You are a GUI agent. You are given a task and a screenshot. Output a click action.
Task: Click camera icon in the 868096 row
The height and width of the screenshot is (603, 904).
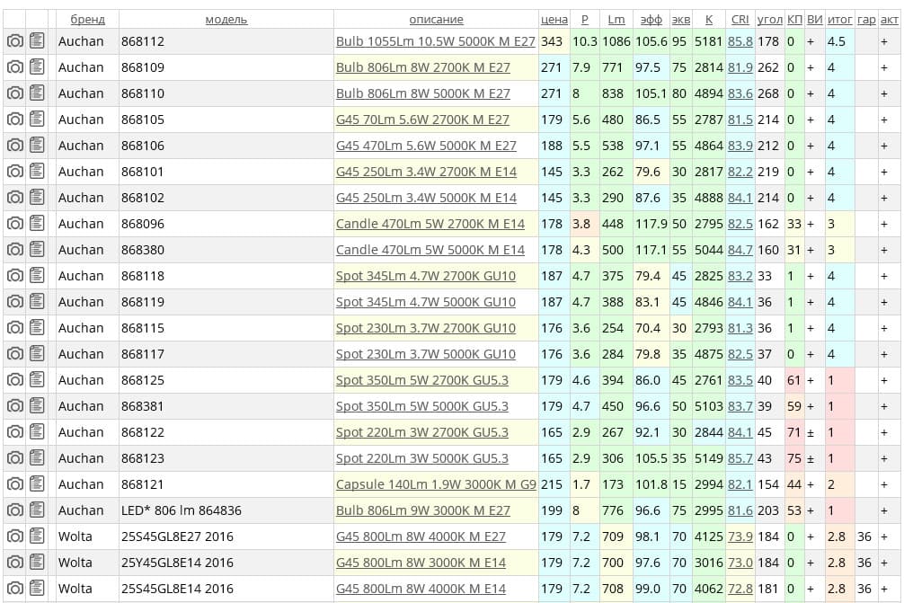tap(14, 224)
